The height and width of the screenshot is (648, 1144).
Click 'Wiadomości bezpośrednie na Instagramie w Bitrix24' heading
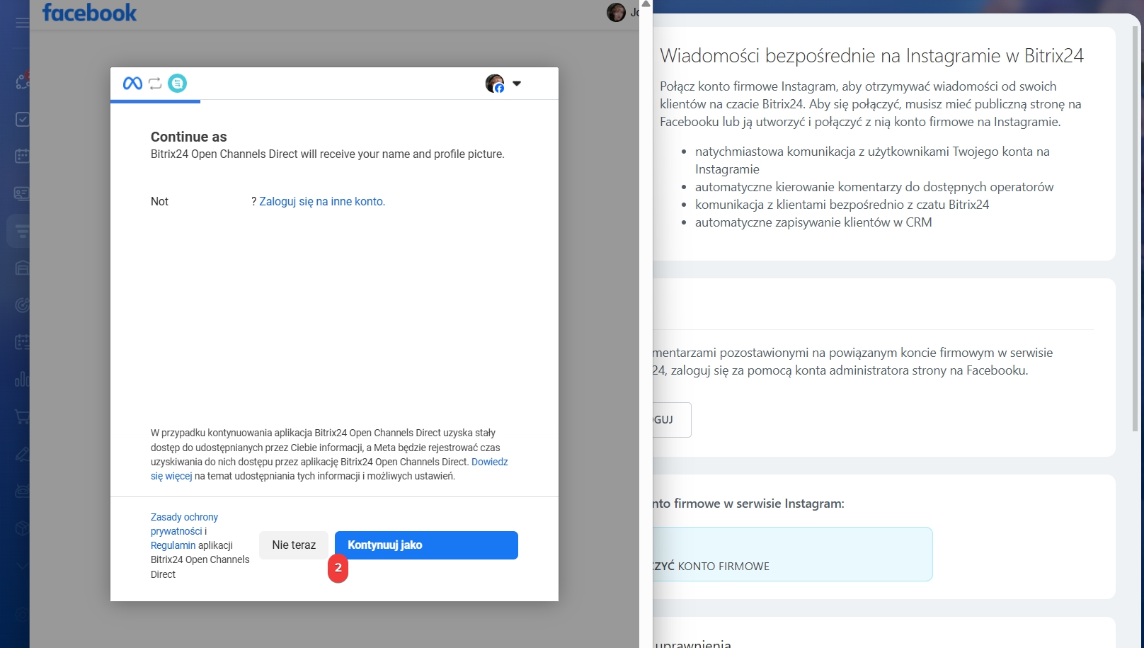pos(871,56)
